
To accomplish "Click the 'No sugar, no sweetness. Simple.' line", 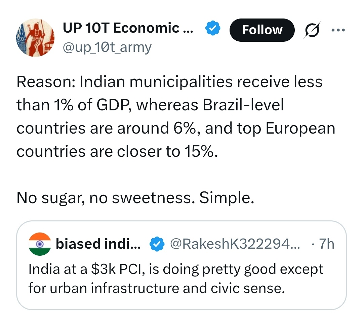I will [x=135, y=198].
